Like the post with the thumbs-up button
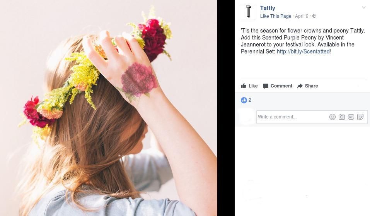Viewport: 370px width, 216px height. pos(249,86)
